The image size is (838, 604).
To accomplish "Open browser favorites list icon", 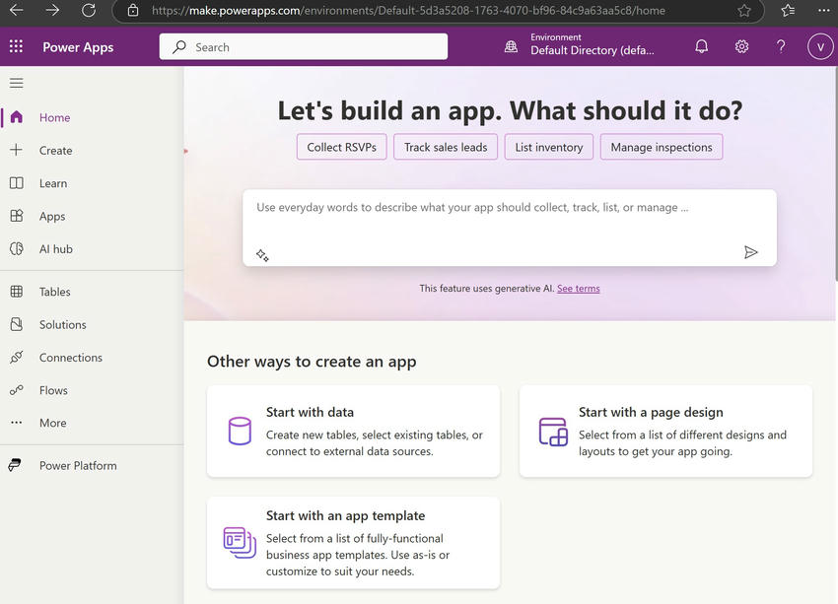I will [788, 10].
